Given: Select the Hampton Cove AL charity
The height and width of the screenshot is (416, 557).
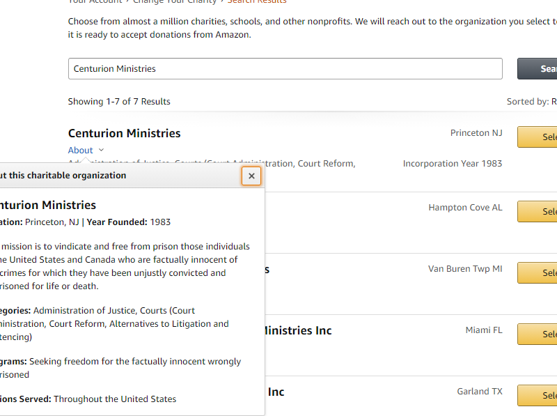Looking at the screenshot, I should [537, 212].
